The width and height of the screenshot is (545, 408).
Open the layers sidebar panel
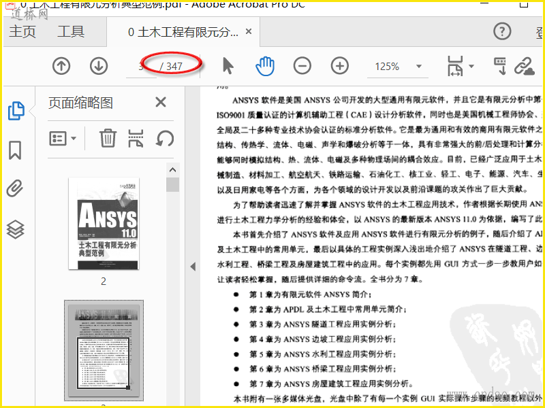click(15, 229)
